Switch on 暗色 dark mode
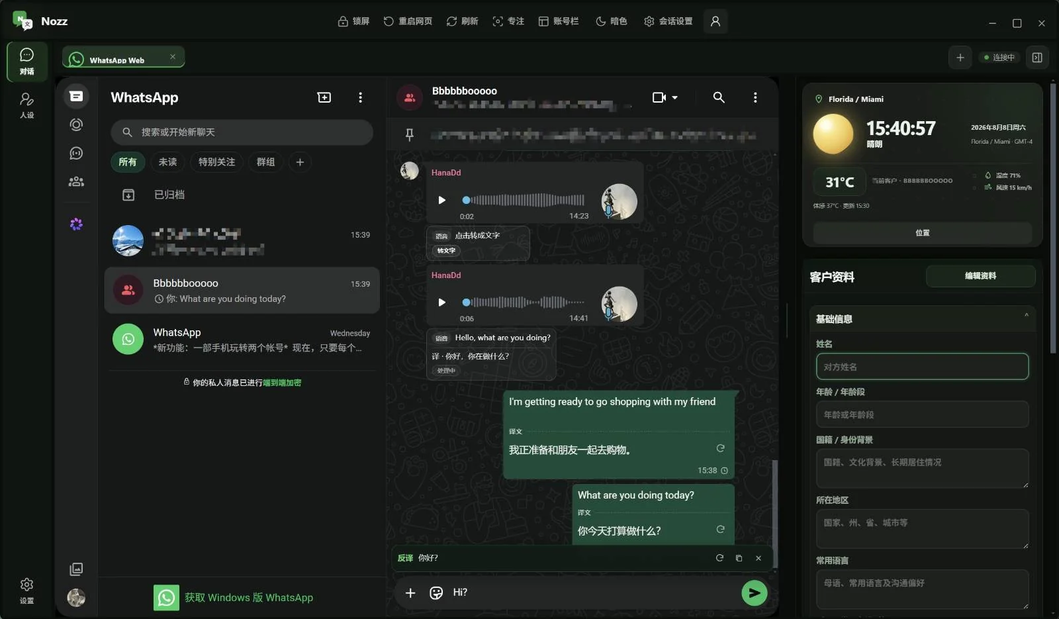The image size is (1059, 619). pyautogui.click(x=611, y=21)
